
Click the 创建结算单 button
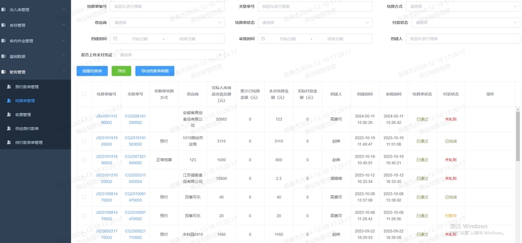click(x=92, y=71)
